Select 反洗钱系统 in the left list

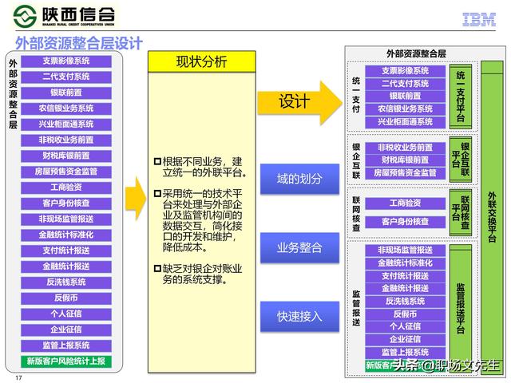click(66, 282)
